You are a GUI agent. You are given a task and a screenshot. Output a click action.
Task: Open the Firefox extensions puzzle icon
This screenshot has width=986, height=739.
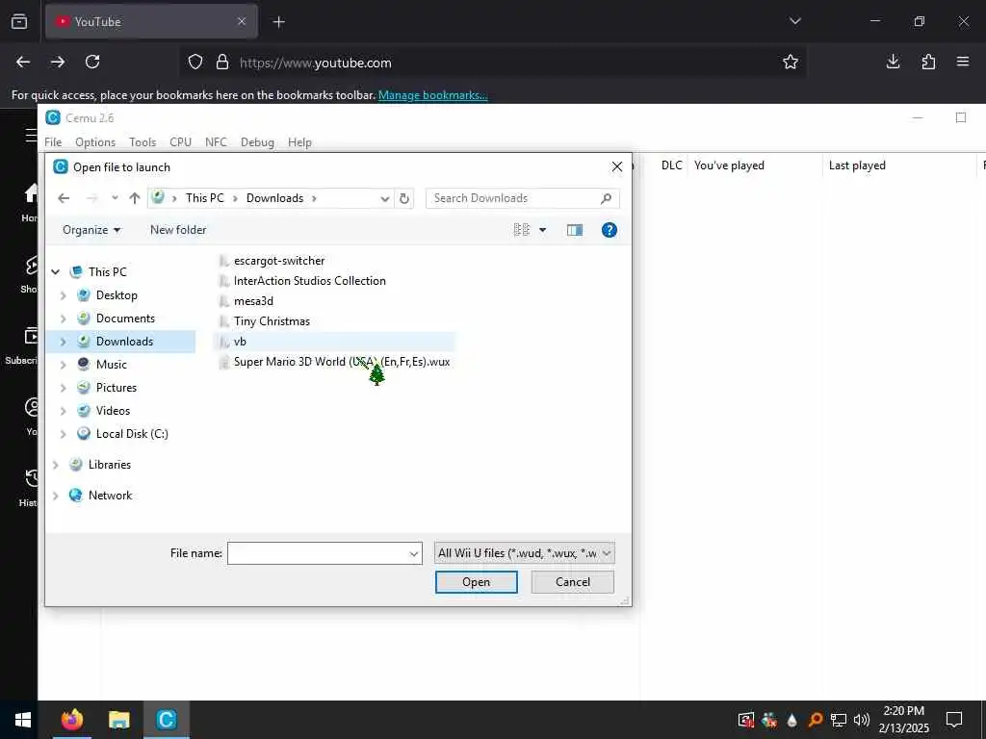tap(928, 62)
